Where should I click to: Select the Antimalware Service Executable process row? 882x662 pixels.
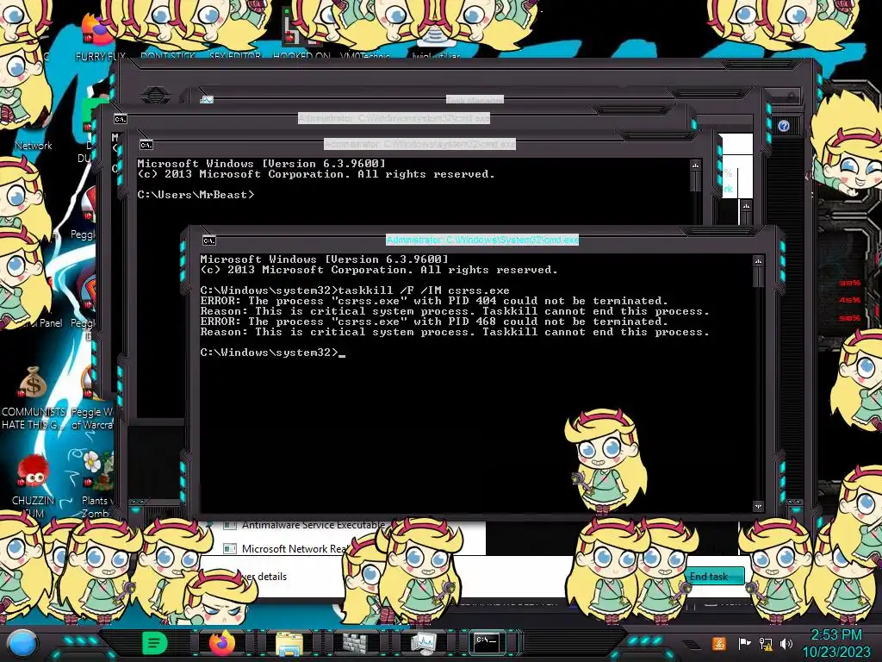coord(343,525)
